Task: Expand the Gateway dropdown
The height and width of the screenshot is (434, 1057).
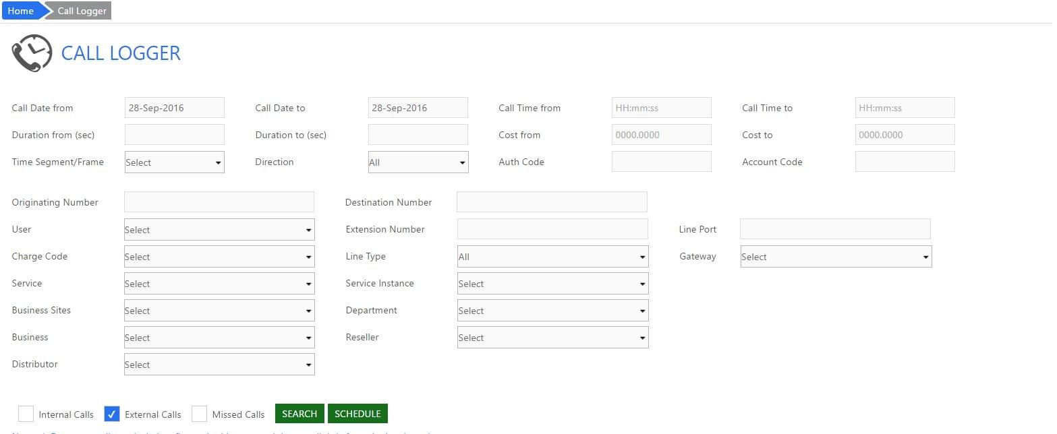Action: coord(836,257)
